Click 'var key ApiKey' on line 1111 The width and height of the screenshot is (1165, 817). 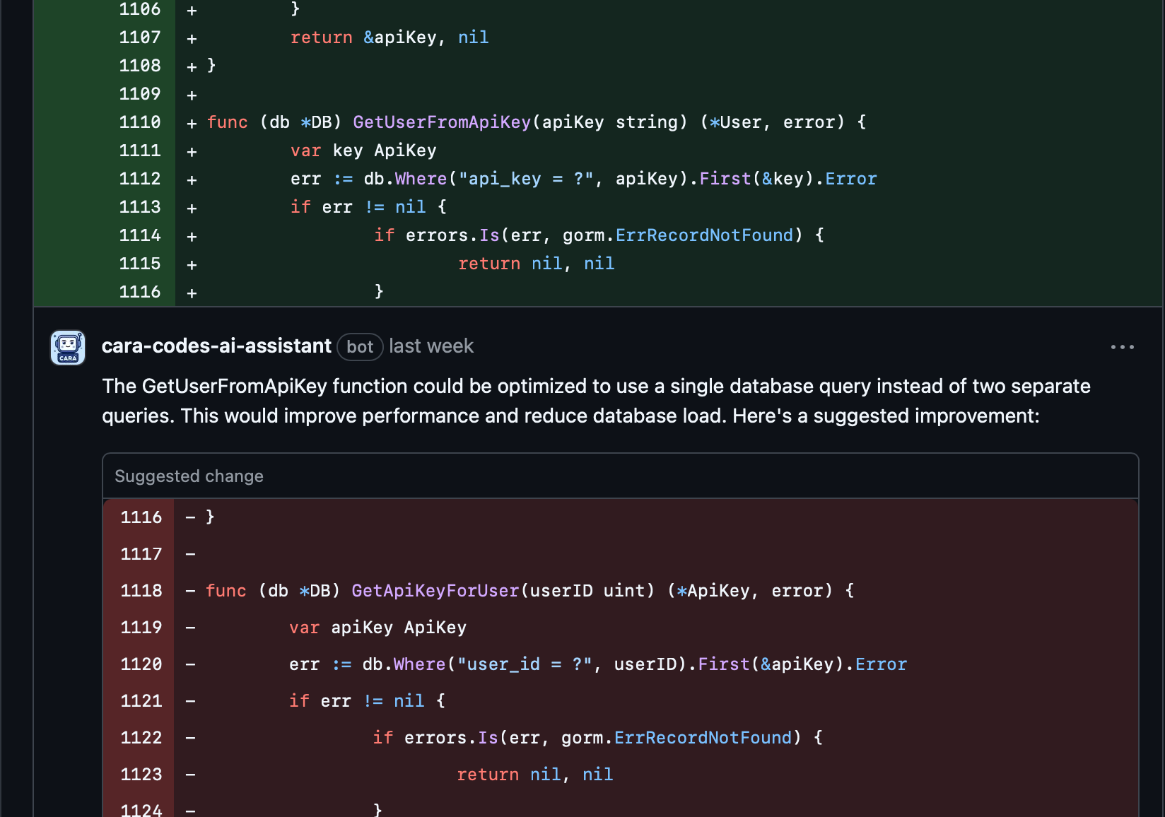[363, 151]
